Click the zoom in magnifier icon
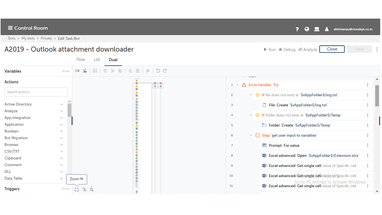Screen dimensions: 382x215 click(x=92, y=190)
